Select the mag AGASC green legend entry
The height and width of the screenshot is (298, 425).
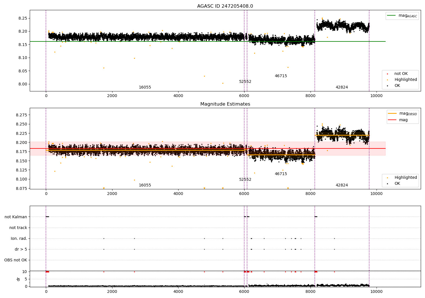[402, 16]
